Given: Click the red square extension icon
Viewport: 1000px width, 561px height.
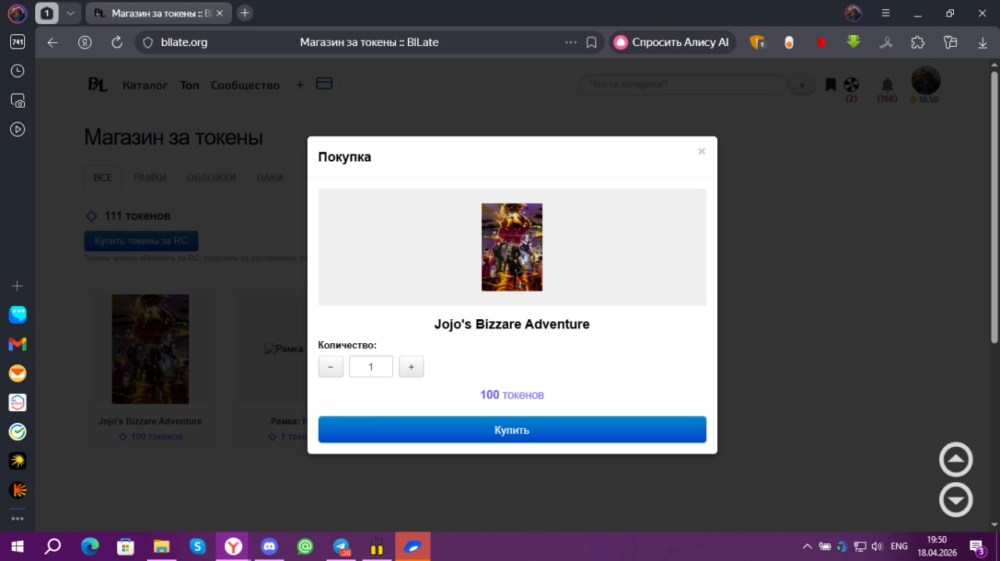Looking at the screenshot, I should (821, 42).
